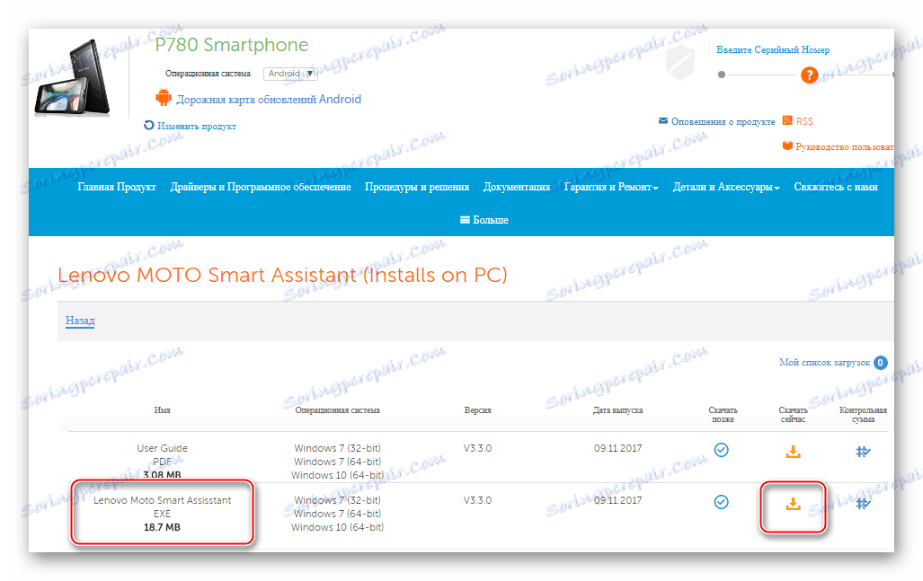Open the RSS link text
The height and width of the screenshot is (581, 923).
(x=804, y=121)
